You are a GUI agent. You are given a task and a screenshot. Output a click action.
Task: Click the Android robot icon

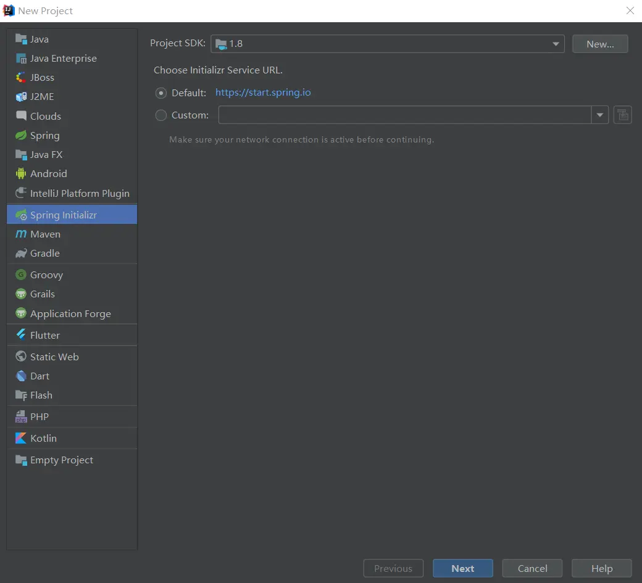pyautogui.click(x=21, y=173)
